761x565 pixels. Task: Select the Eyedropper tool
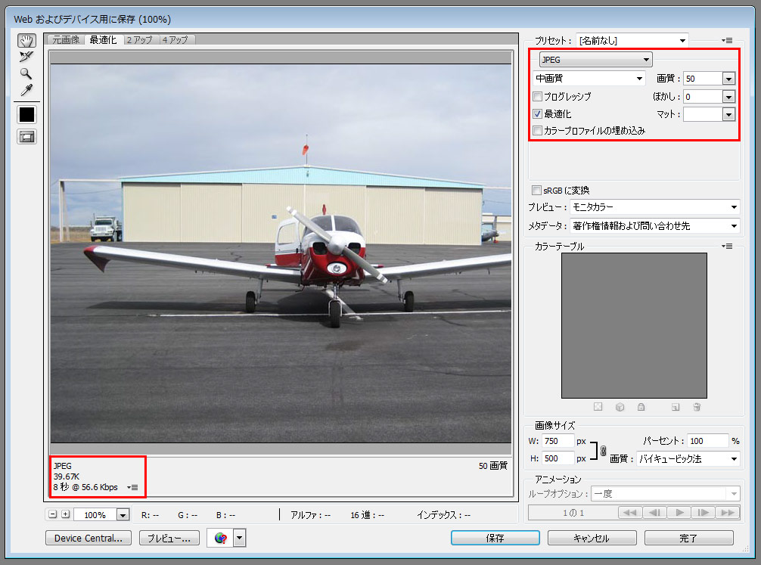[26, 91]
